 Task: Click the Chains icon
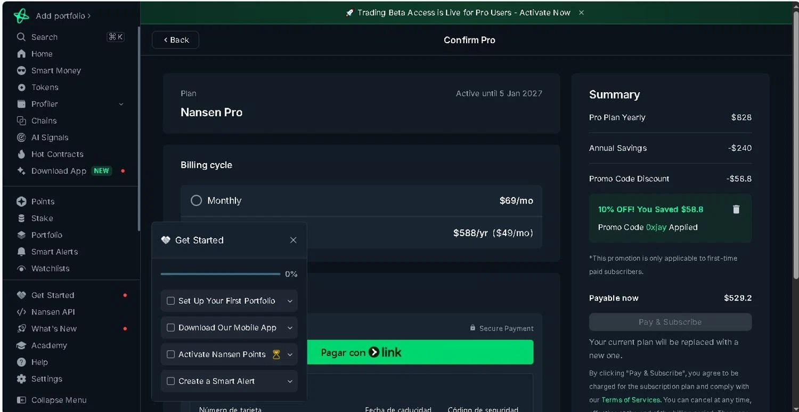(x=21, y=120)
